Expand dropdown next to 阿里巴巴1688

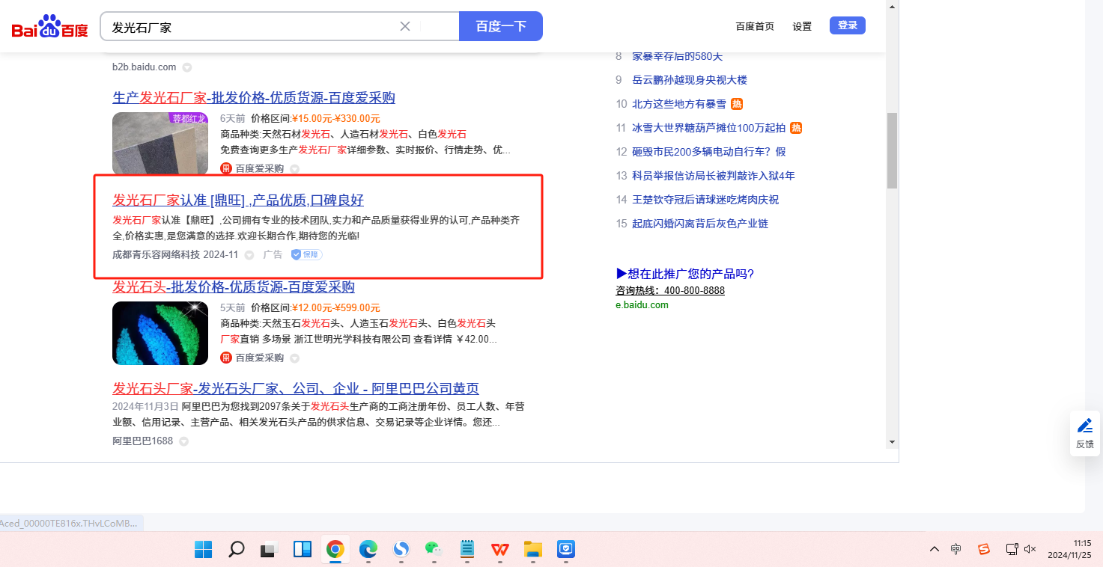coord(183,441)
